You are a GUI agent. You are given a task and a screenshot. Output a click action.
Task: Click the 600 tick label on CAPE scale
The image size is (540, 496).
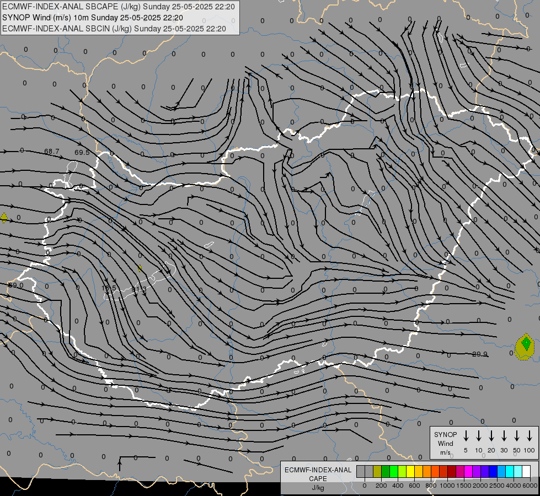tap(414, 486)
